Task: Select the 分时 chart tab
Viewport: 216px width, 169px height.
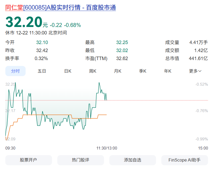Action: (x=15, y=71)
